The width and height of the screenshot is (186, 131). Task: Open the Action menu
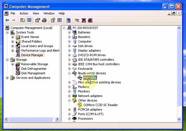[24, 14]
